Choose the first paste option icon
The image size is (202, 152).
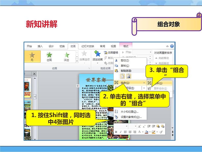coord(122,76)
